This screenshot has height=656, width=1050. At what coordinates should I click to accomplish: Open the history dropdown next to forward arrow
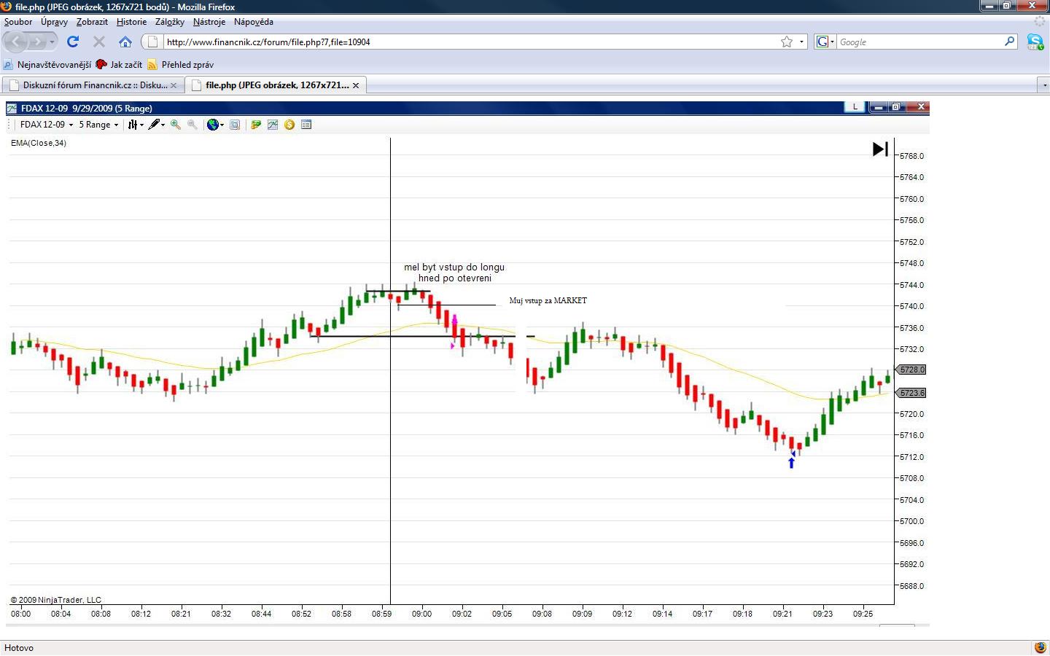(52, 42)
